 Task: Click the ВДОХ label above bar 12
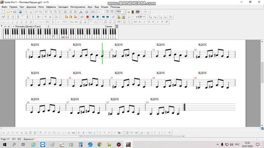pos(119,45)
